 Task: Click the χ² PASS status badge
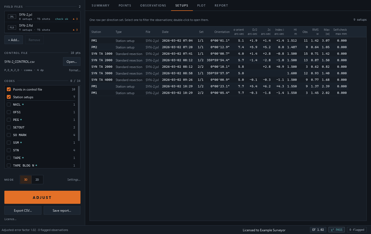coord(337,230)
